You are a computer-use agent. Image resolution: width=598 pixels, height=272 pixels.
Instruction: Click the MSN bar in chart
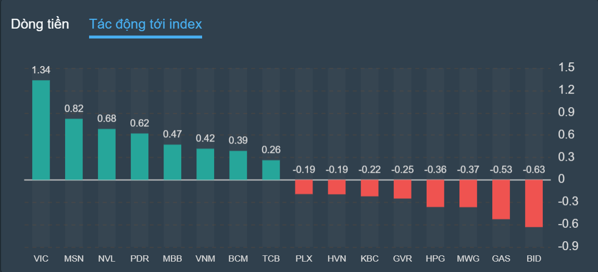(74, 149)
